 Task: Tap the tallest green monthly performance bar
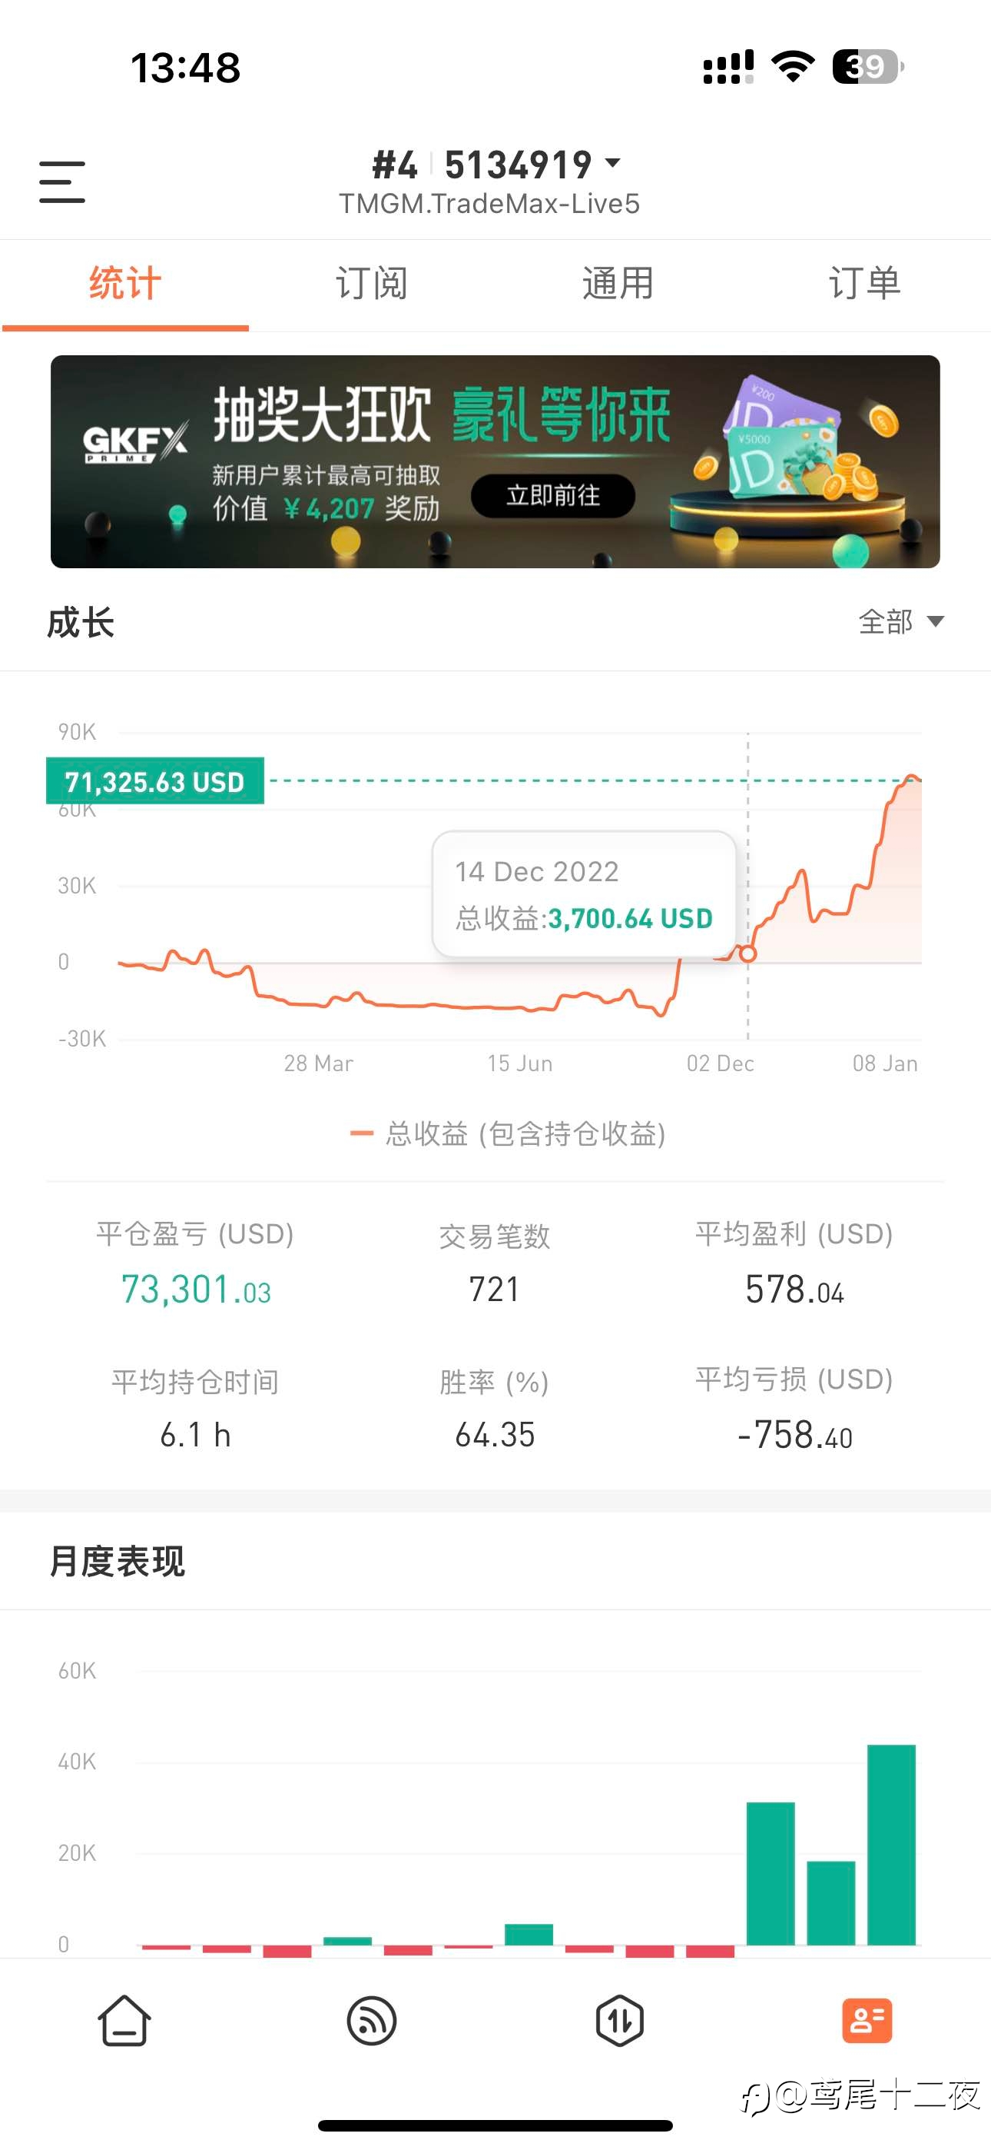(891, 1845)
